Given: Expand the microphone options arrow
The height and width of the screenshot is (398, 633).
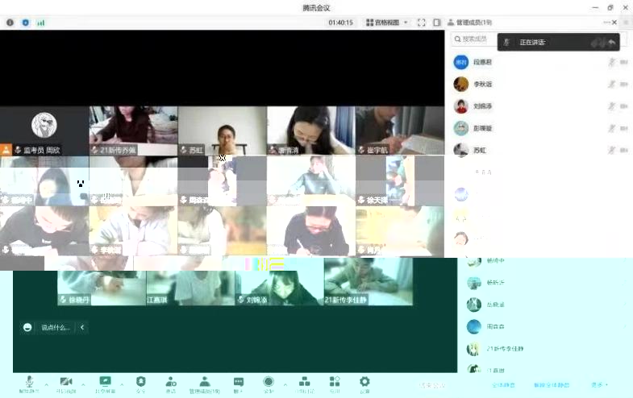Looking at the screenshot, I should [x=46, y=383].
